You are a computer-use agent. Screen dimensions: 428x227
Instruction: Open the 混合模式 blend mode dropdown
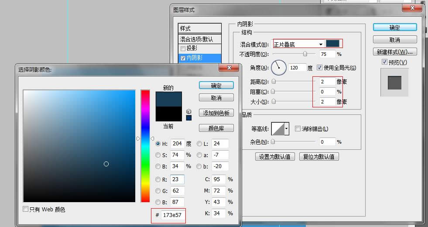coord(321,44)
